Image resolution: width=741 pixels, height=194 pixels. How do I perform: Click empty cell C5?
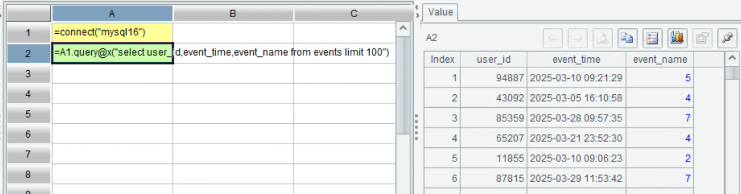click(x=344, y=114)
